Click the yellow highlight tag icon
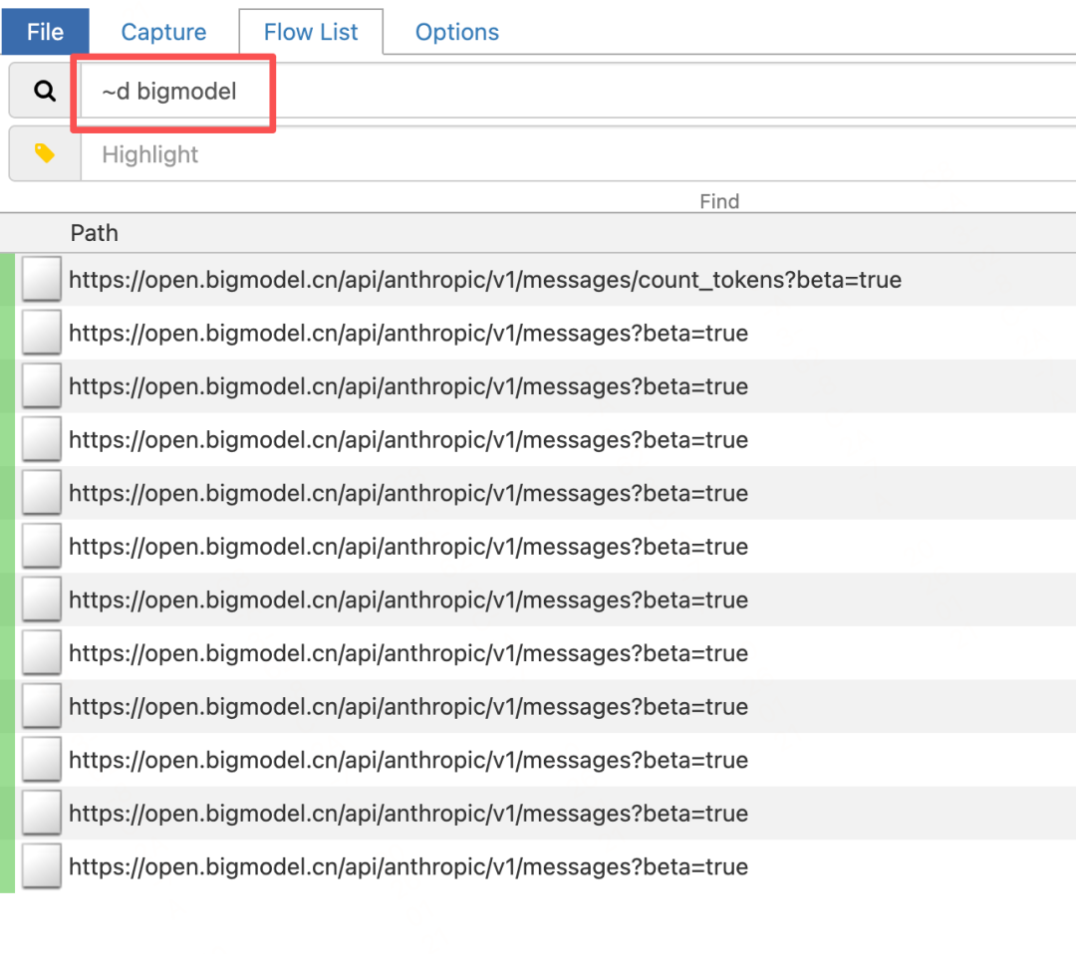 coord(45,153)
